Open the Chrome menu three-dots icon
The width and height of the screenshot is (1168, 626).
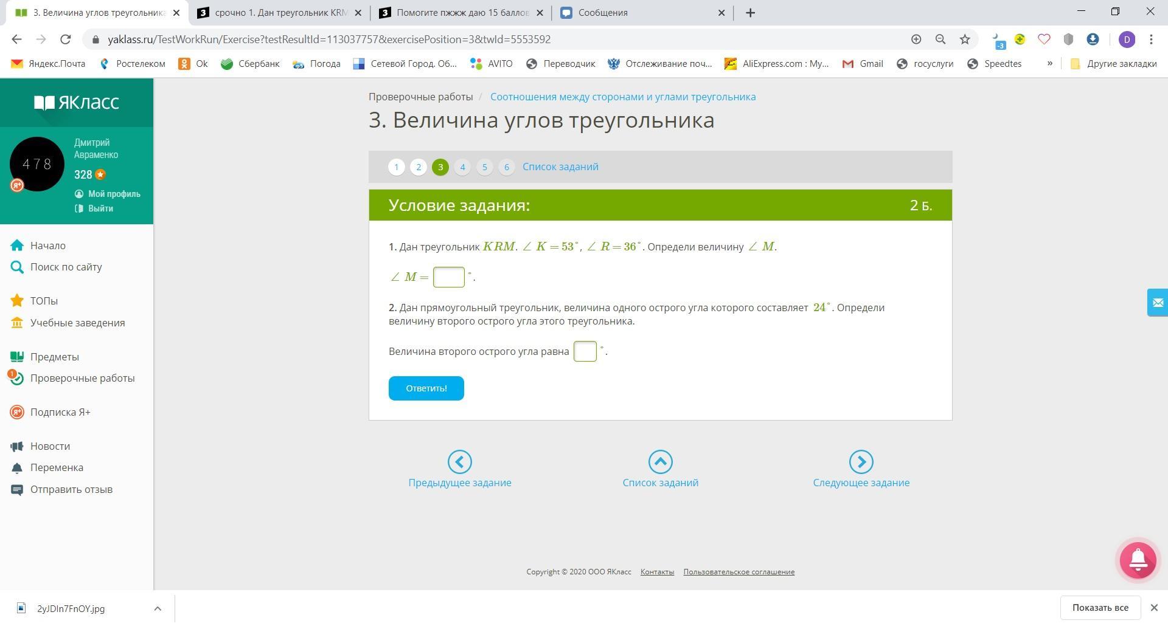tap(1151, 40)
